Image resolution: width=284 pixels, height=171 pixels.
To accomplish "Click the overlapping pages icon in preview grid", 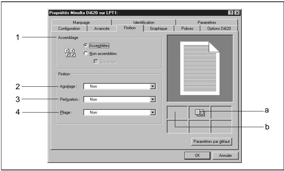I will tap(200, 112).
